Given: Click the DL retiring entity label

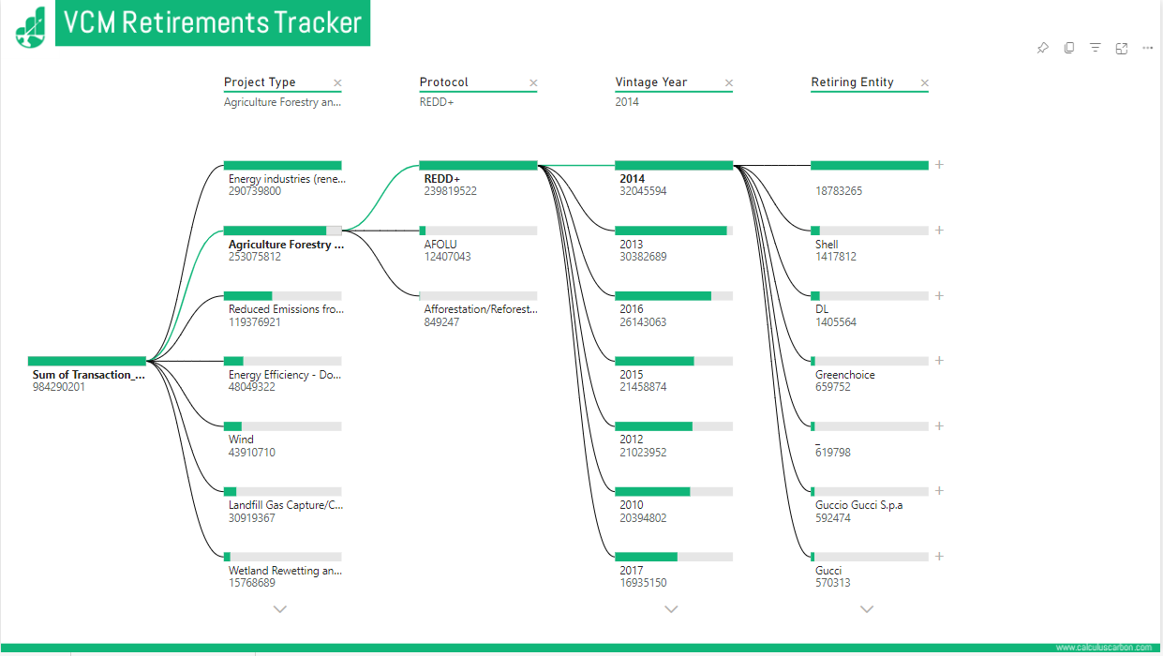Looking at the screenshot, I should (822, 309).
